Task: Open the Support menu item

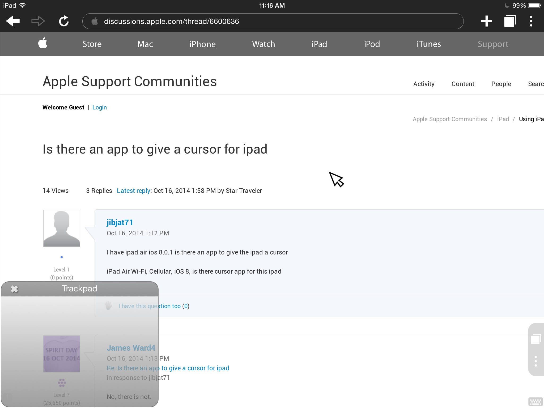Action: pos(493,44)
